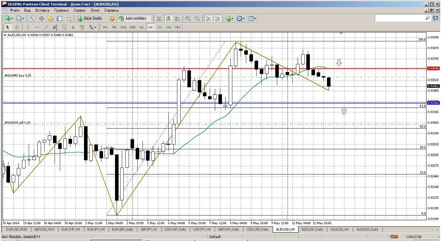Toggle the Auto Scroll chart button
The width and height of the screenshot is (442, 241).
coord(208,19)
